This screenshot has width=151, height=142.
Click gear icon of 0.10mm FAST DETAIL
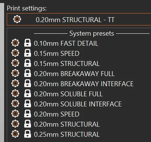pos(15,43)
